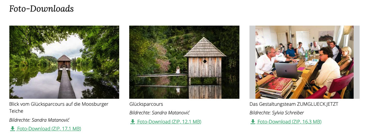The width and height of the screenshot is (369, 140).
Task: Click the download arrow icon for the 16,3 MB ZIP
Action: point(253,122)
